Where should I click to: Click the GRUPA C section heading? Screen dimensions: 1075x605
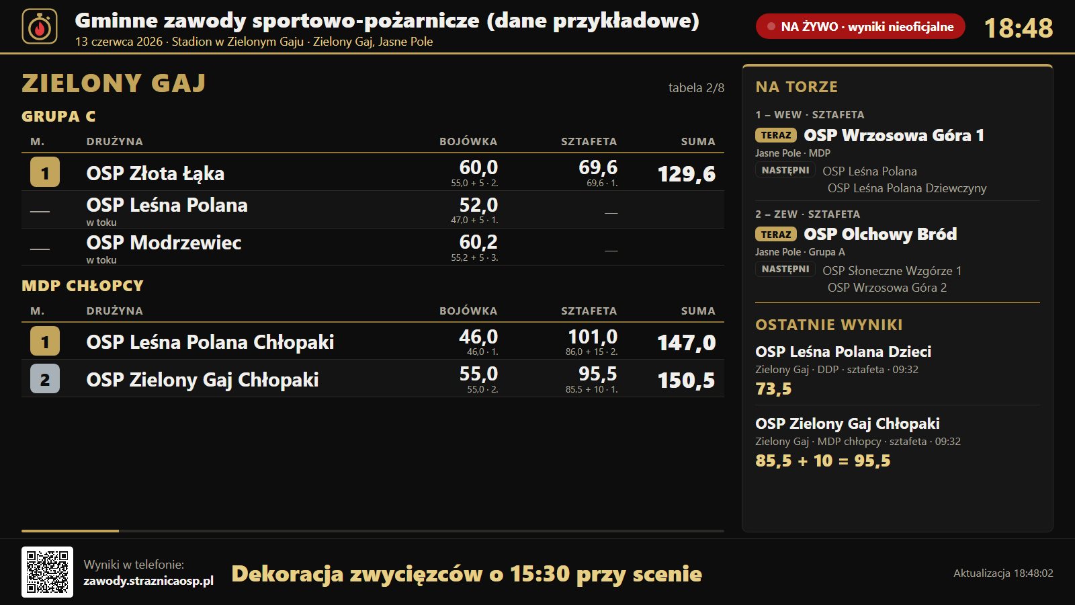[58, 116]
